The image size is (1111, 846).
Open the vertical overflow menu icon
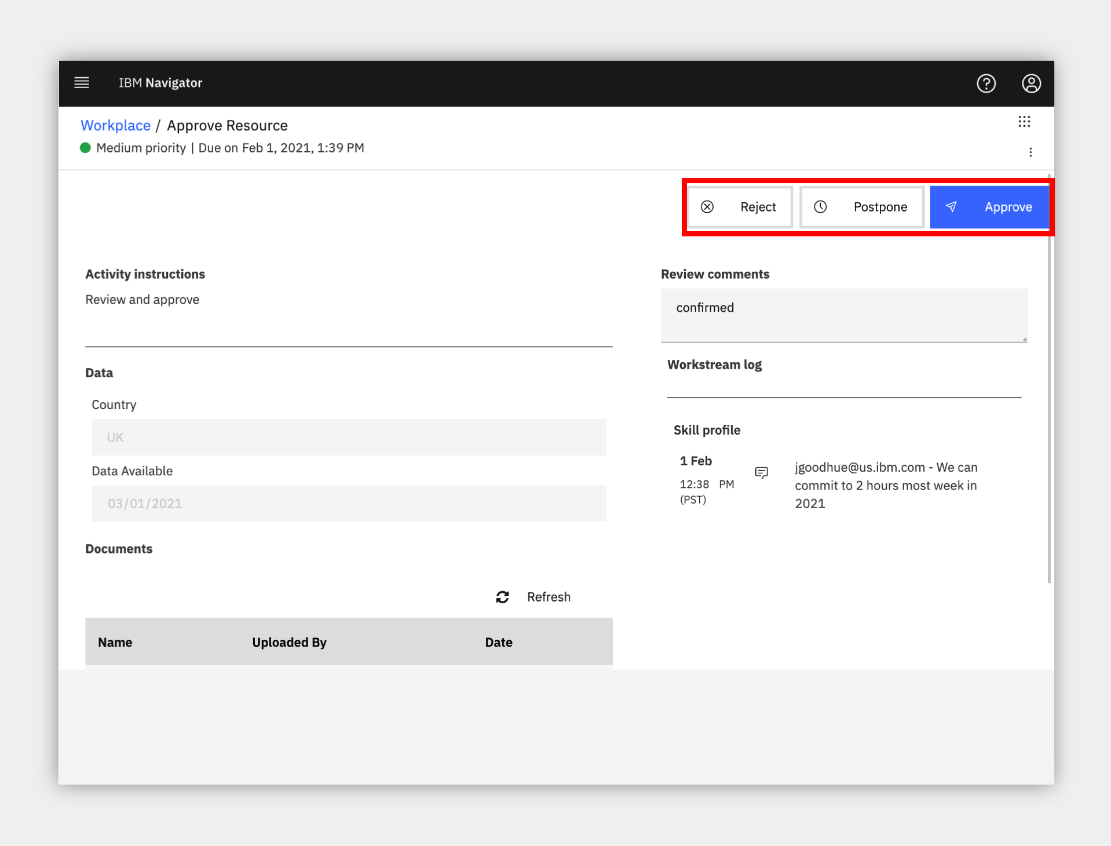point(1030,152)
